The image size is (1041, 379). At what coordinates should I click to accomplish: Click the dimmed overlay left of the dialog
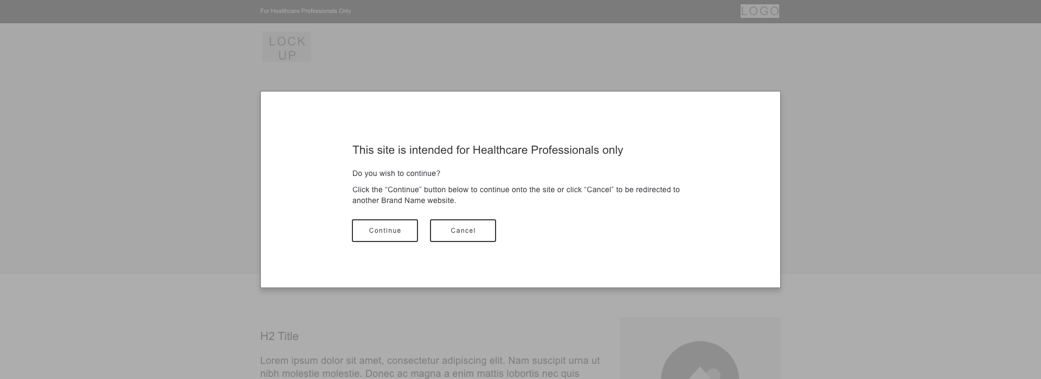[x=130, y=190]
